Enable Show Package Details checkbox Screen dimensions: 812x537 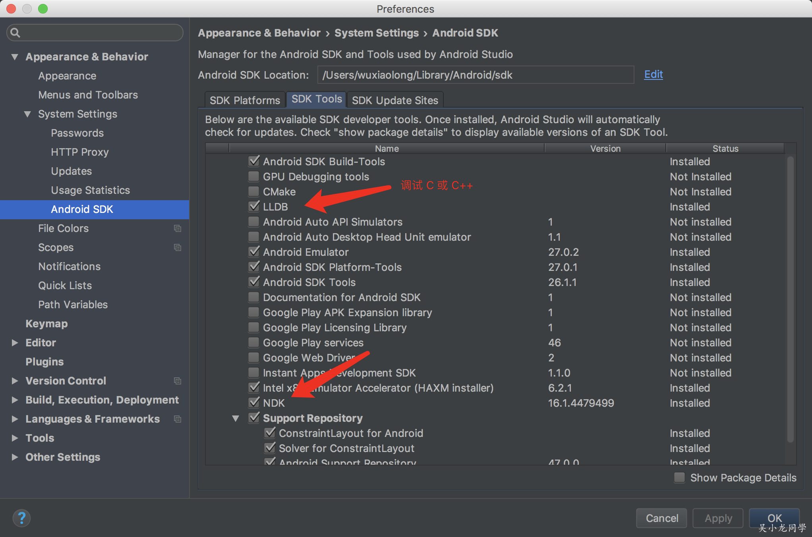click(679, 477)
